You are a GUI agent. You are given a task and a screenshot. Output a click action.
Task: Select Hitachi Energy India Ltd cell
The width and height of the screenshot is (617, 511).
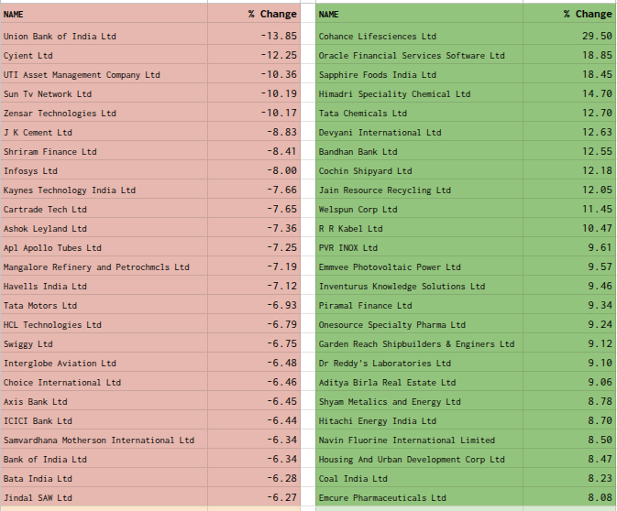click(x=419, y=421)
